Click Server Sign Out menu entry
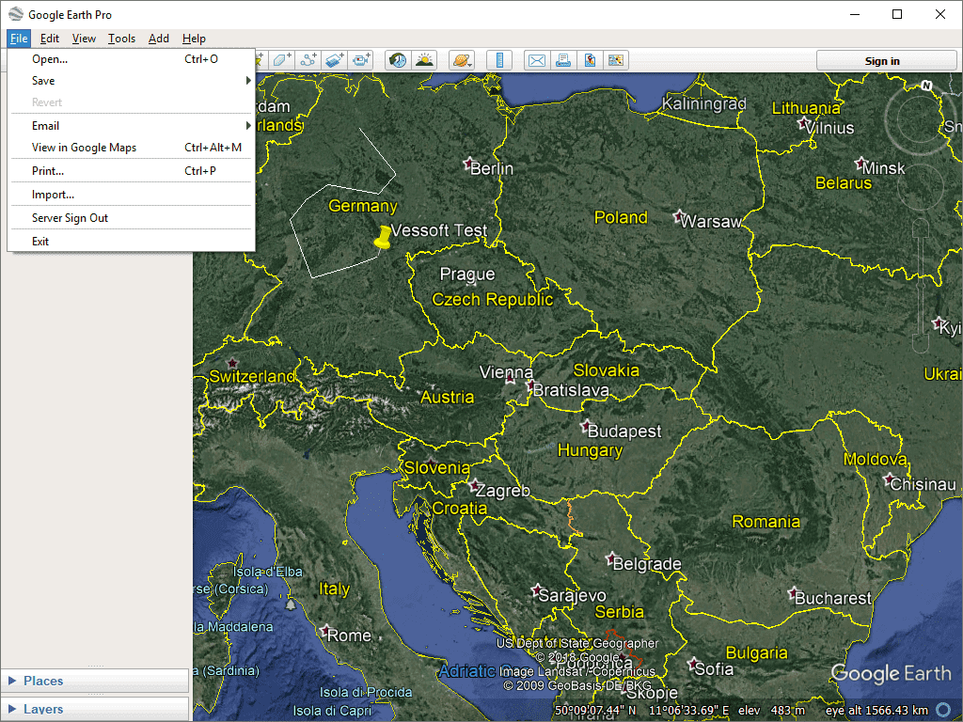963x722 pixels. (131, 218)
